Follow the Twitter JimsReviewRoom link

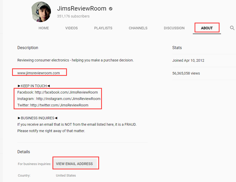(59, 105)
